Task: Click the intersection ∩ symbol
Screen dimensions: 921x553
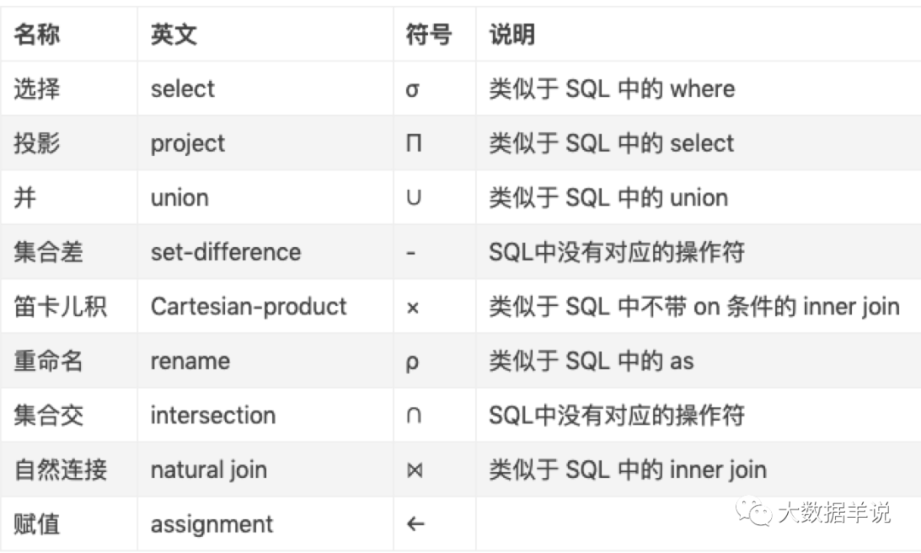Action: [413, 416]
